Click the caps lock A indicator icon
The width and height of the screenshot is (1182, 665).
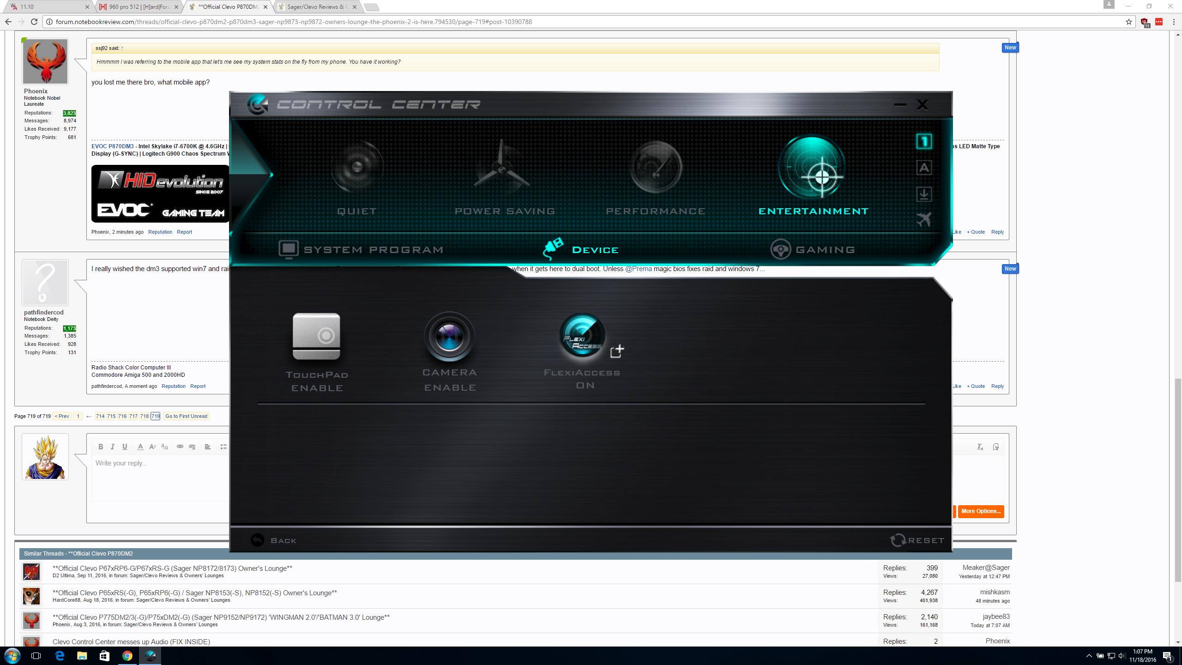click(923, 168)
